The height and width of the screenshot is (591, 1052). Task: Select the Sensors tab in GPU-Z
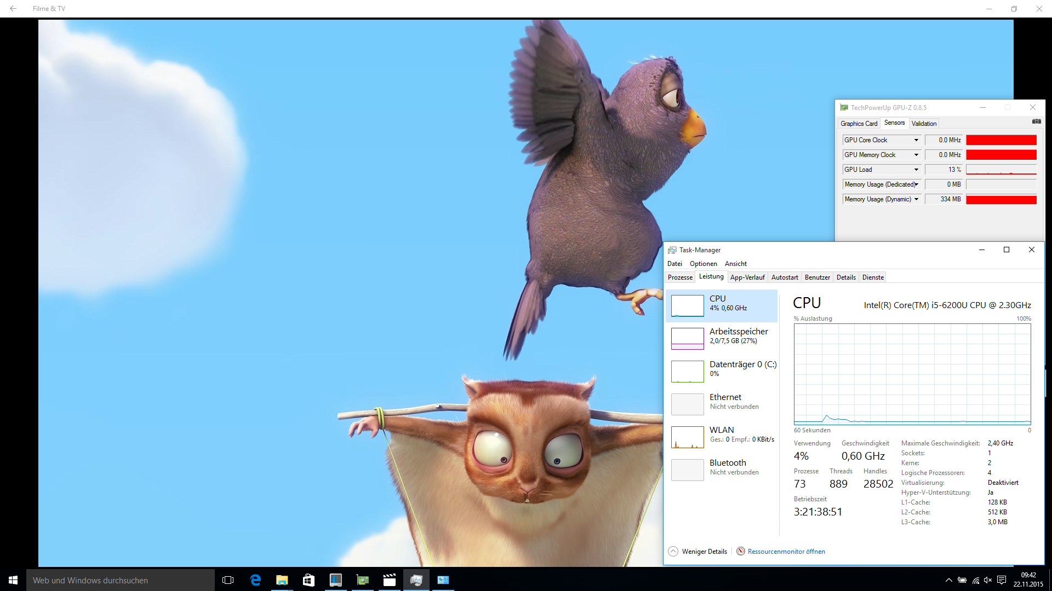(x=894, y=123)
